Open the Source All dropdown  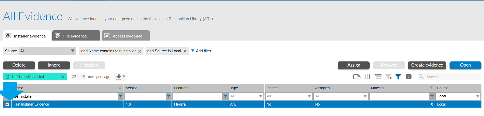(x=47, y=51)
